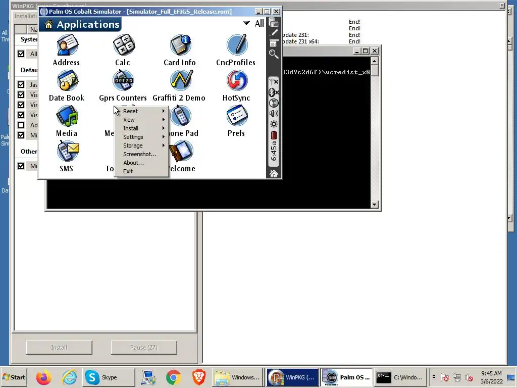Image resolution: width=517 pixels, height=388 pixels.
Task: Open the Prefs app
Action: pyautogui.click(x=236, y=121)
